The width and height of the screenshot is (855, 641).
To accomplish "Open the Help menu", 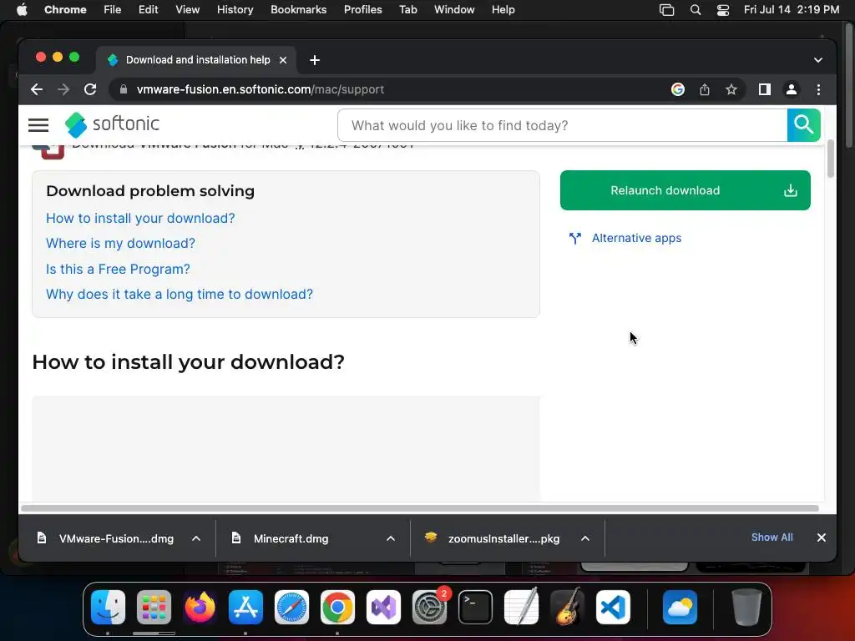I will coord(503,10).
